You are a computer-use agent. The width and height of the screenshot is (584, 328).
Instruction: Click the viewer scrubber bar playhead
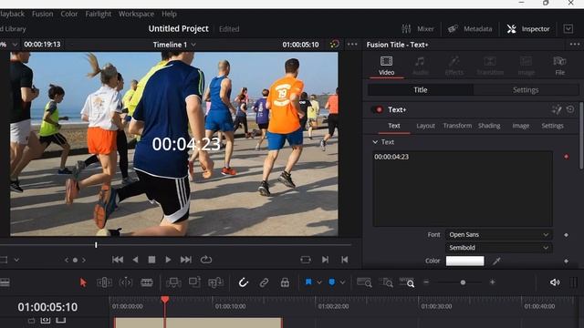[x=96, y=245]
